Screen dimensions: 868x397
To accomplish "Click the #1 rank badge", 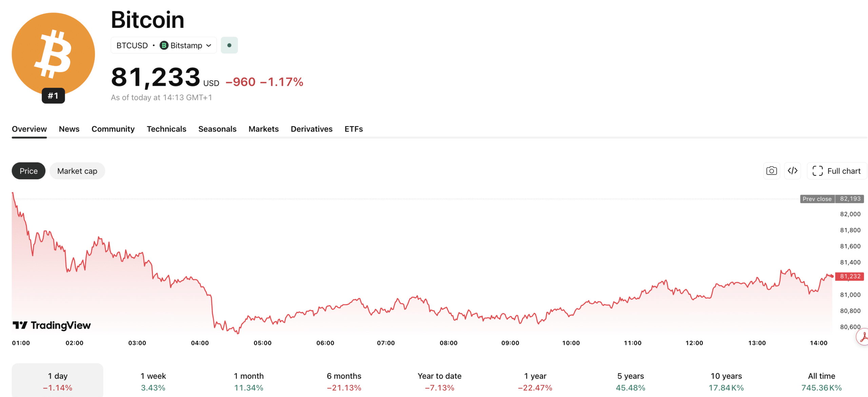I will (x=53, y=96).
